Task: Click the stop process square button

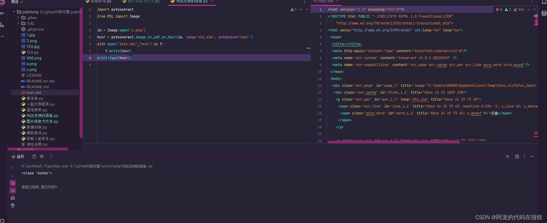Action: (x=42, y=156)
